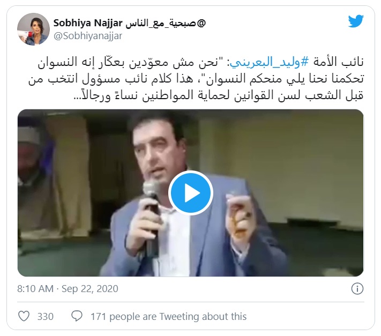Open Sobhiya Najjar's profile avatar

pyautogui.click(x=33, y=29)
